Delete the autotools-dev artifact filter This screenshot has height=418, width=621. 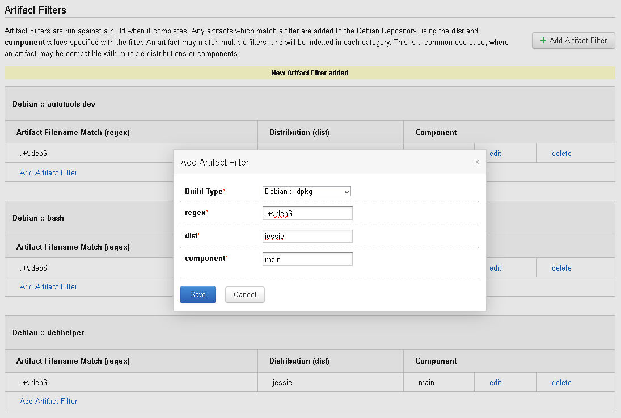coord(561,153)
